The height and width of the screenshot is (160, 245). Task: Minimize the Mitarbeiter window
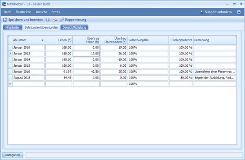click(x=227, y=4)
